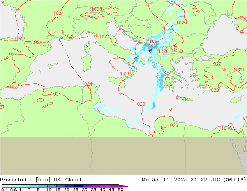Pick the purple legend swatch between 30 and 35
Image resolution: width=247 pixels, height=191 pixels.
pyautogui.click(x=88, y=186)
